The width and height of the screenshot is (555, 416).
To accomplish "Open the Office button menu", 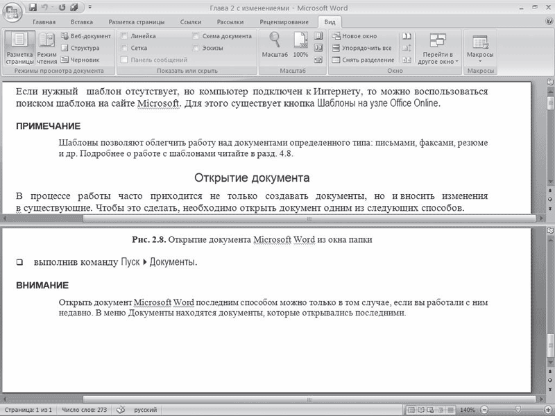I will tap(12, 12).
